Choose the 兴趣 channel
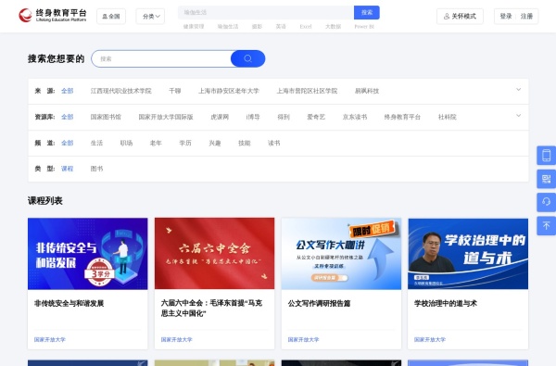Viewport: 556px width, 366px height. coord(215,144)
